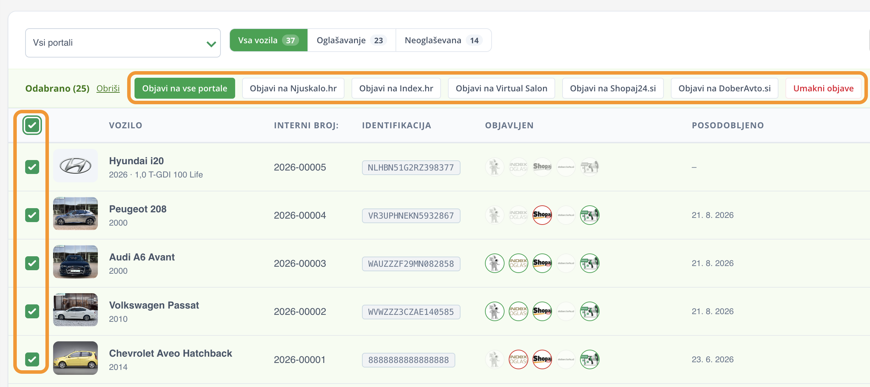Deselect the Volkswagen Passat checkbox
The image size is (870, 387).
32,311
